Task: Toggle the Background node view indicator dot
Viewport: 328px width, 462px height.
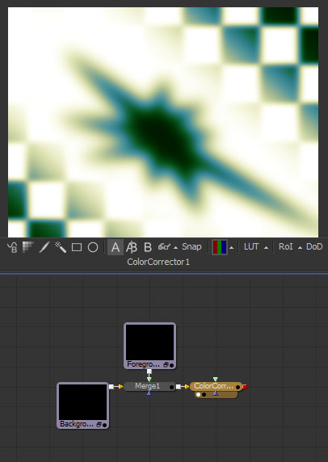Action: click(x=104, y=425)
